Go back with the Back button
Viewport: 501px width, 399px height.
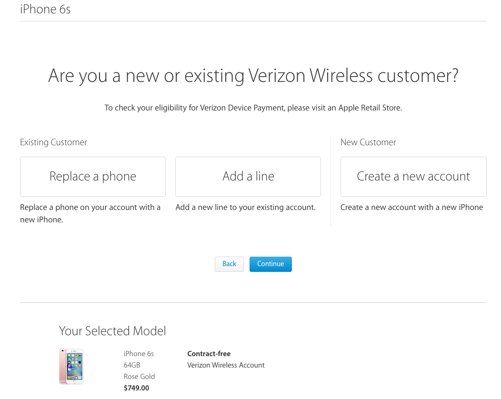click(x=229, y=264)
